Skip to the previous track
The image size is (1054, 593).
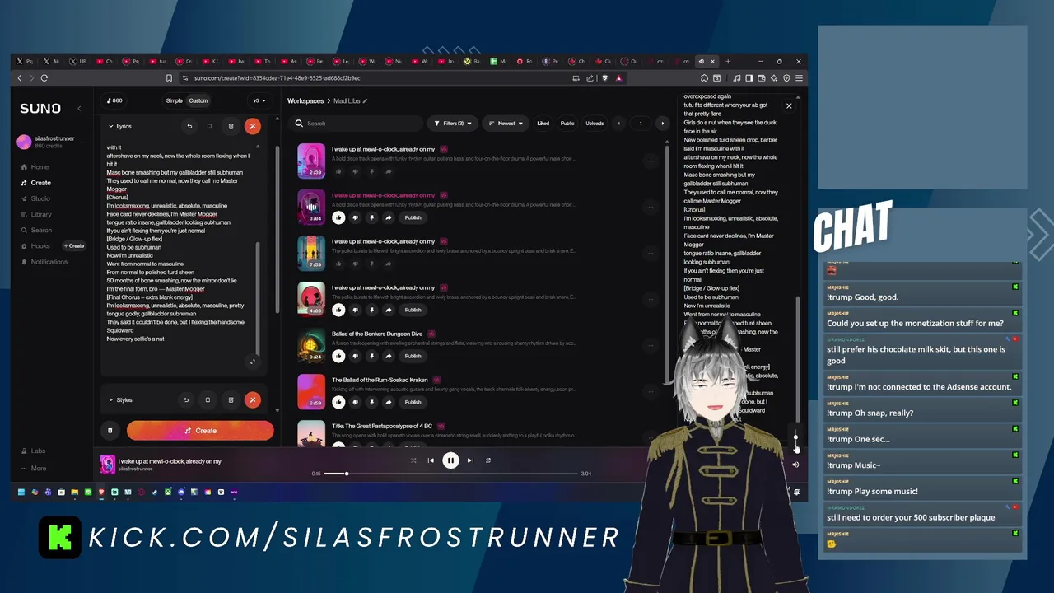point(431,460)
